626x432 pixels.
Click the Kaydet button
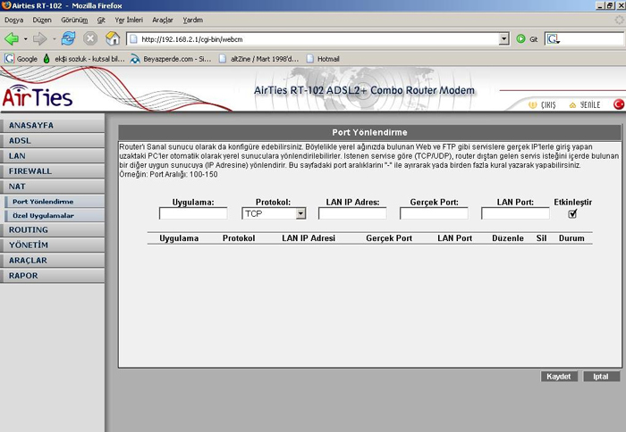point(559,377)
